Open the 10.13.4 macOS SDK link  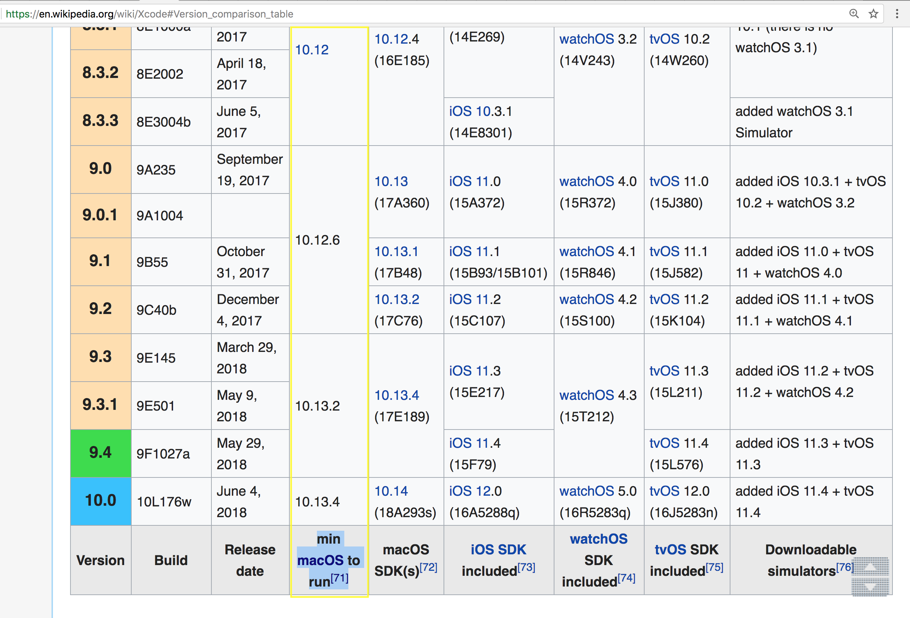(396, 395)
